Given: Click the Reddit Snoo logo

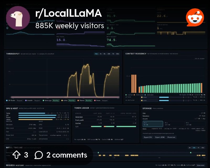Looking at the screenshot, I should [x=195, y=17].
